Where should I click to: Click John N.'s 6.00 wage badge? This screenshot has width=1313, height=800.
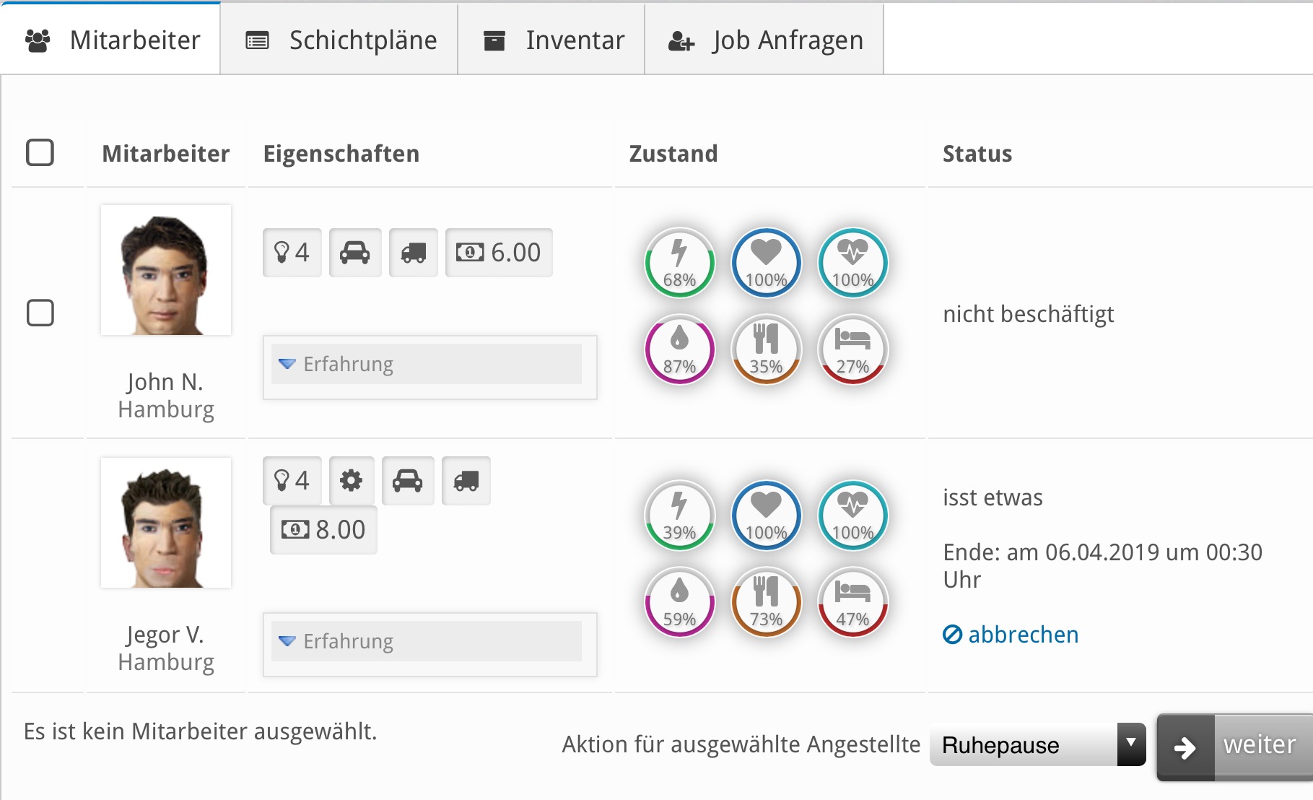499,253
